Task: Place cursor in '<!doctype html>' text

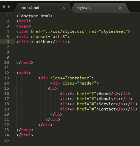Action: point(34,16)
